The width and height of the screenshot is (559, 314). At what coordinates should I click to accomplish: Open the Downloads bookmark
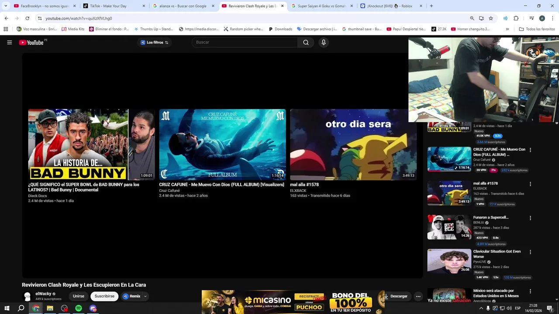pyautogui.click(x=280, y=29)
